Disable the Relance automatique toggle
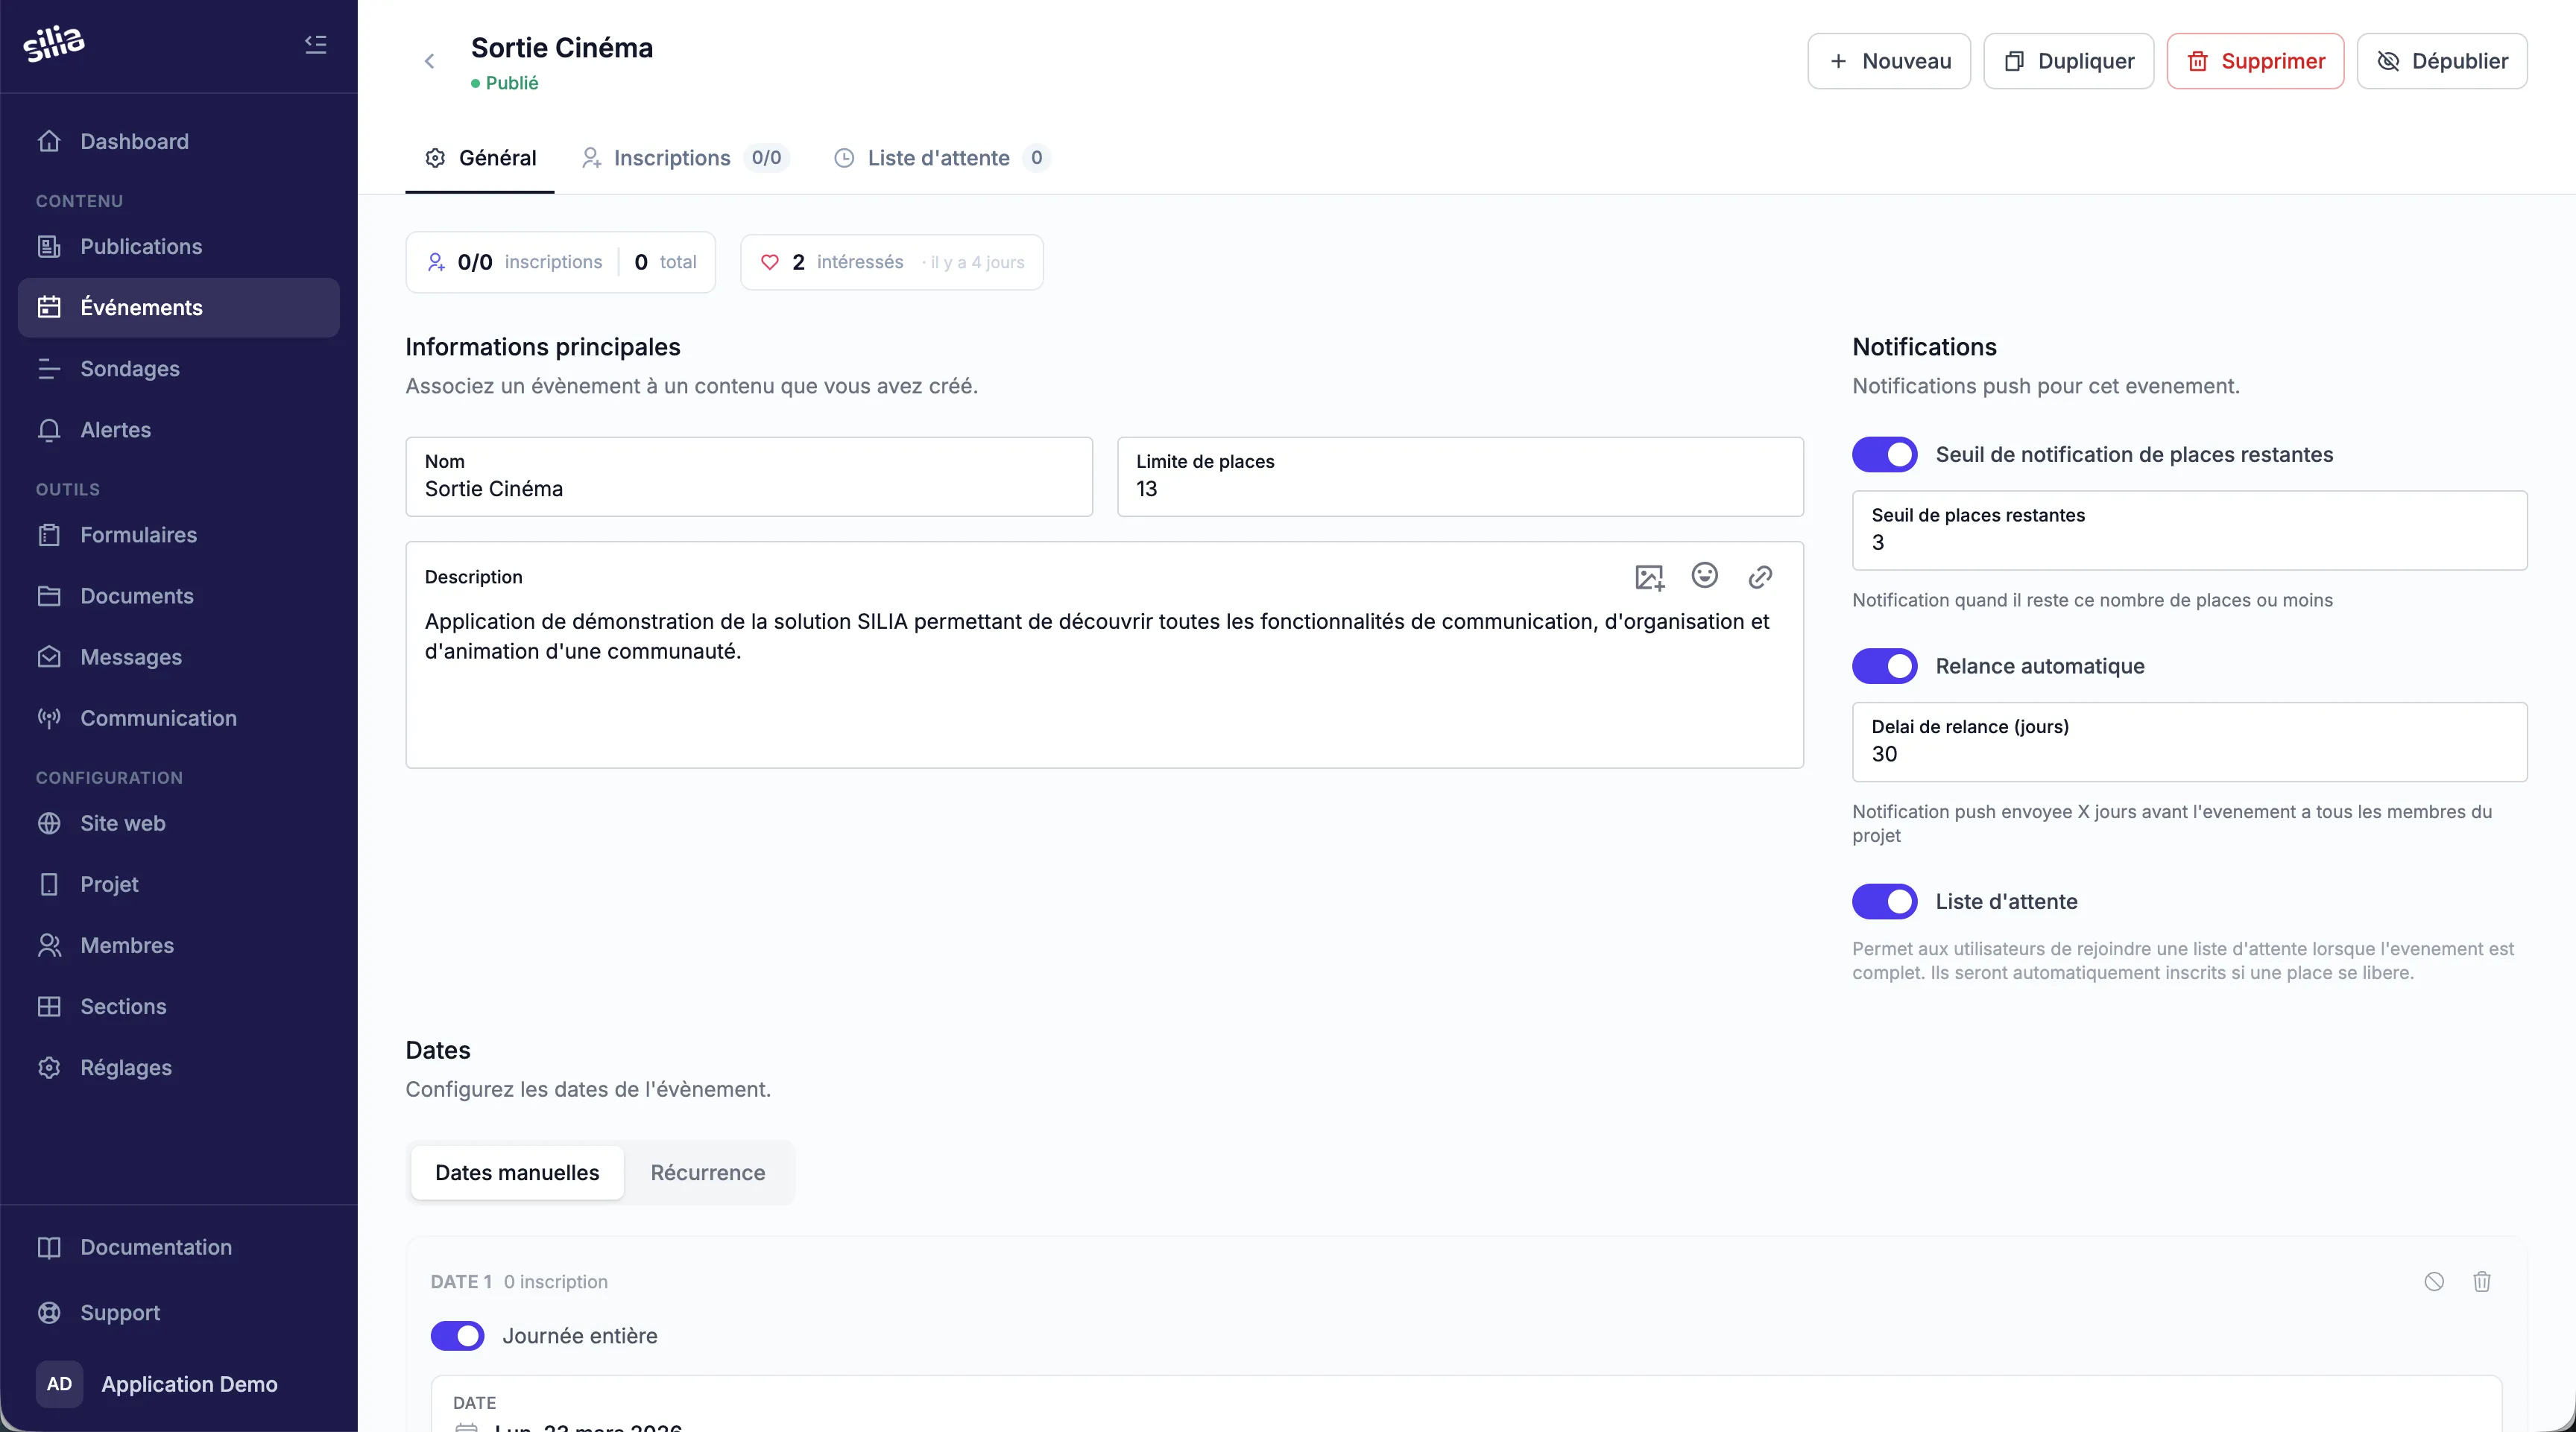The width and height of the screenshot is (2576, 1432). pos(1883,665)
